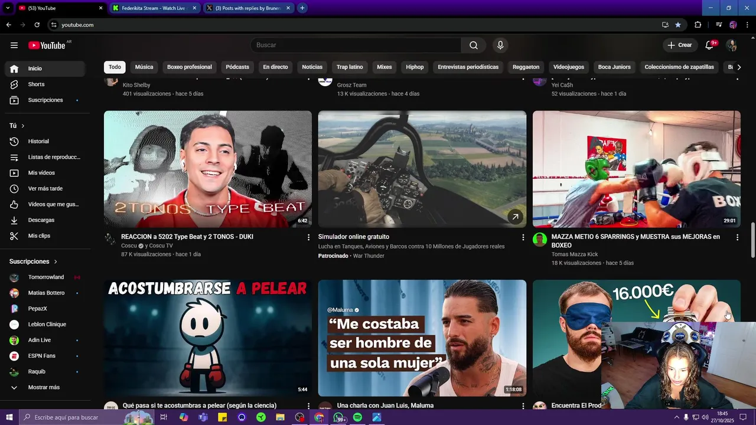Image resolution: width=756 pixels, height=425 pixels.
Task: Select the Videojuegos filter chip
Action: 569,67
